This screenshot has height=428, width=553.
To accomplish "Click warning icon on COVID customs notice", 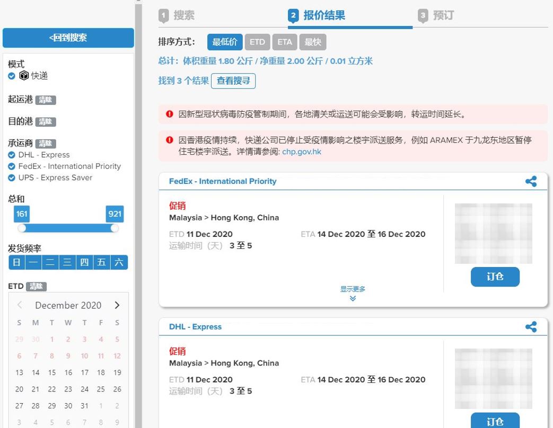I will [170, 114].
